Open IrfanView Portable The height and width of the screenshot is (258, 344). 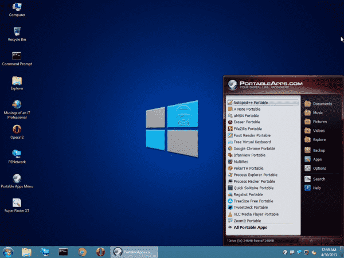(x=249, y=155)
